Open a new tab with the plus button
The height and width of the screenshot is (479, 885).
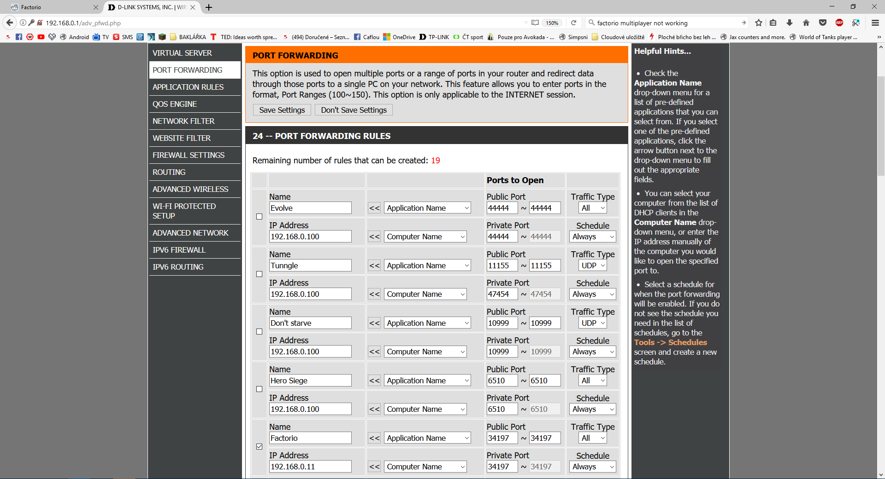coord(209,7)
